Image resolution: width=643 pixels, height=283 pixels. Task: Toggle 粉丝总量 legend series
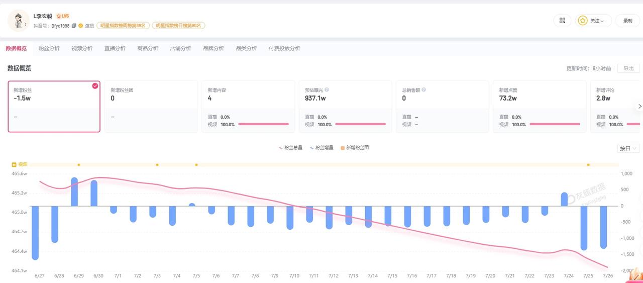click(291, 148)
